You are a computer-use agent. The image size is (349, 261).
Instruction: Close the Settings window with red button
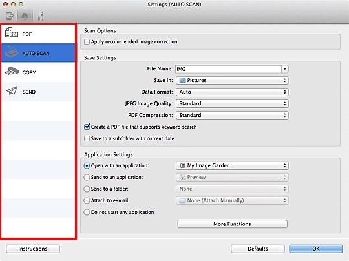[6, 5]
